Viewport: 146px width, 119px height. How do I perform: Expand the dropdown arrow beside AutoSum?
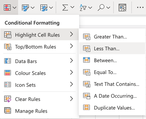click(x=72, y=7)
